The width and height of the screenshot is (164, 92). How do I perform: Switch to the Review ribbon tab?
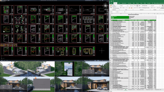tap(137, 3)
